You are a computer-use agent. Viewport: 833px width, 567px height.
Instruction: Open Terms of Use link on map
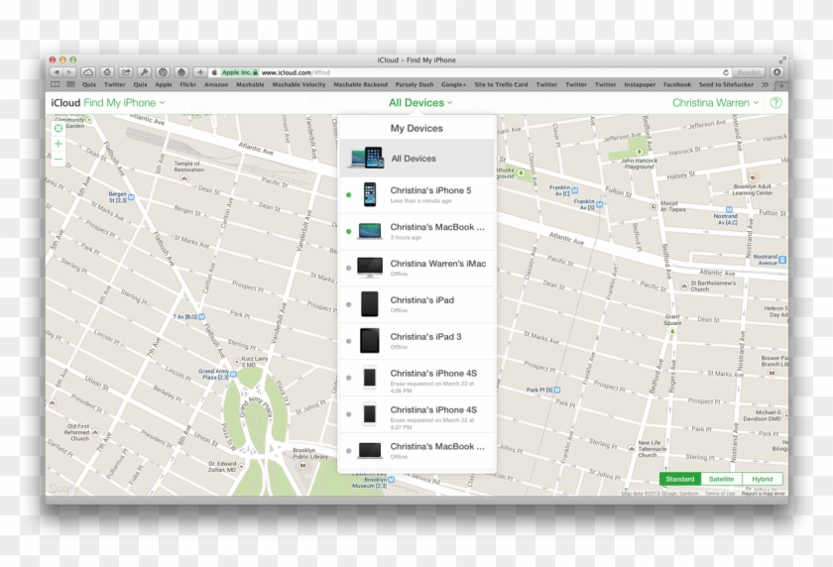(x=720, y=494)
